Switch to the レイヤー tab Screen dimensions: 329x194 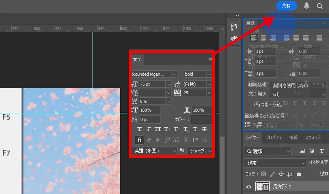click(x=252, y=137)
